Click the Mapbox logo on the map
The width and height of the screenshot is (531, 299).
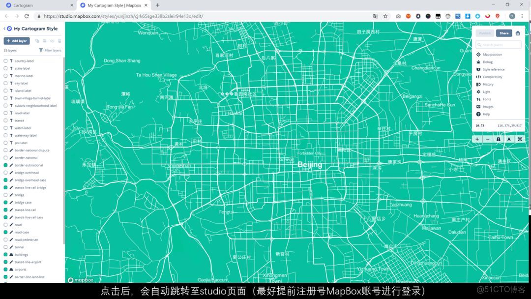click(80, 280)
